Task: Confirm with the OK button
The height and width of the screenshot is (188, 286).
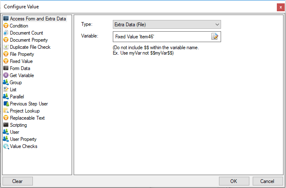Action: 234,181
